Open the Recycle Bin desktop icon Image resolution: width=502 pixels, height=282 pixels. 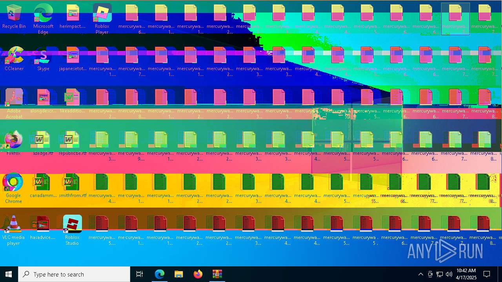(x=14, y=17)
